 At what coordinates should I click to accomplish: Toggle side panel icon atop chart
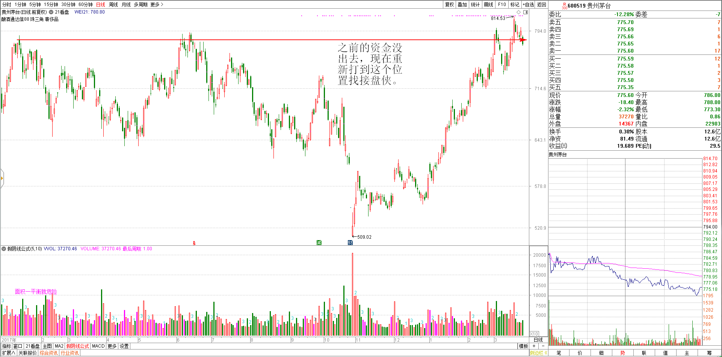pyautogui.click(x=526, y=12)
